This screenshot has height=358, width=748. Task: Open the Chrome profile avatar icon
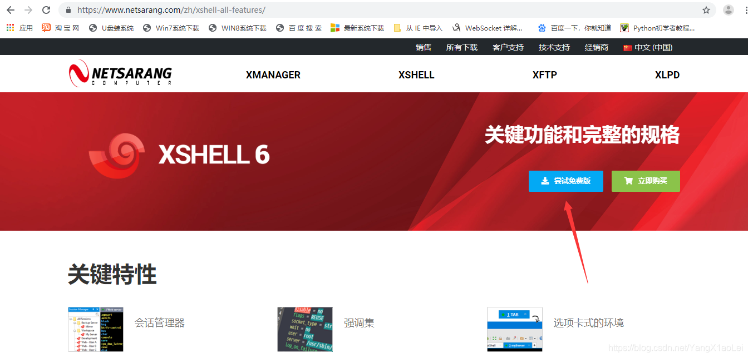728,10
